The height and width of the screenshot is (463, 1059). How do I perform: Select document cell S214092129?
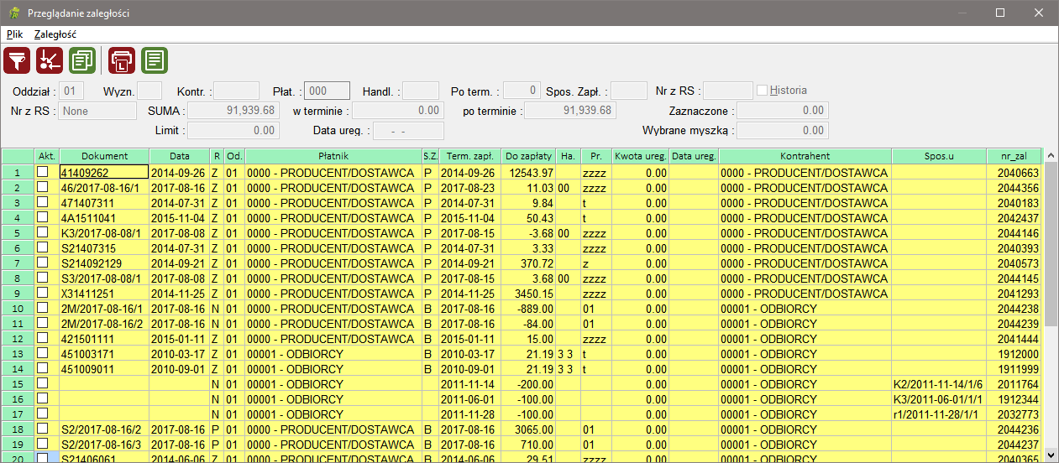tap(104, 263)
